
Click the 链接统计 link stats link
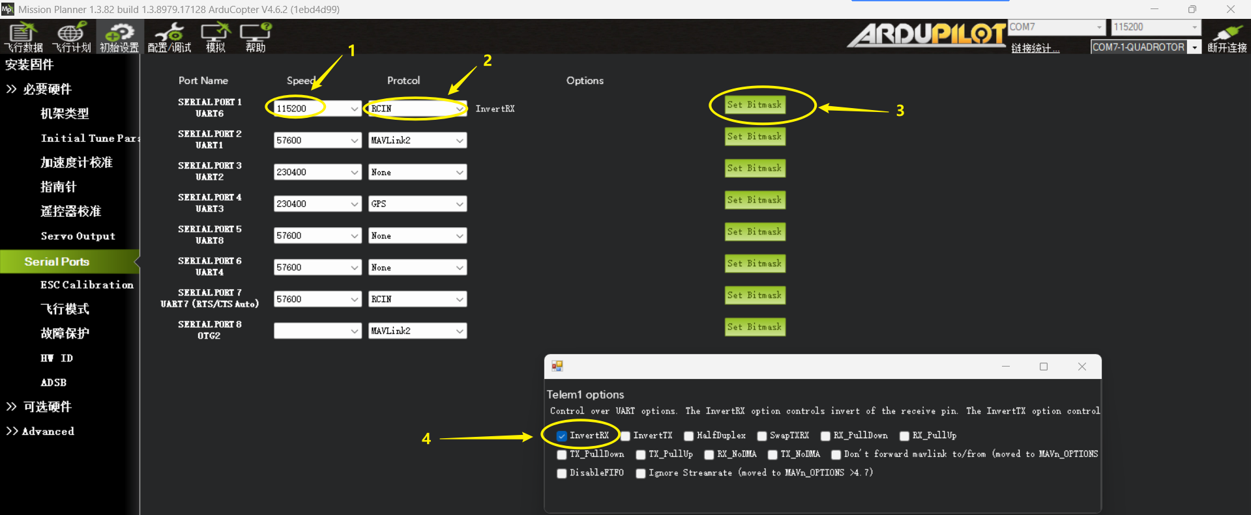tap(1035, 48)
